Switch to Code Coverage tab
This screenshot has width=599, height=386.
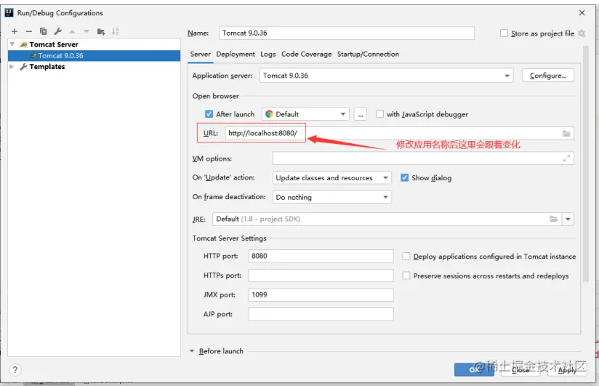[x=306, y=55]
